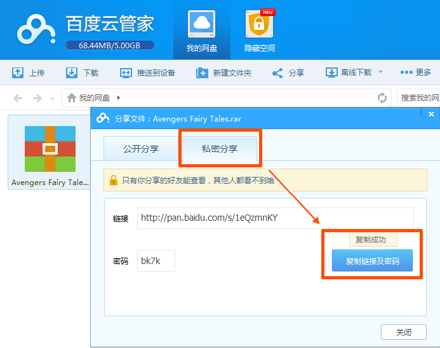Click the lock icon in yellow notice
The height and width of the screenshot is (348, 440).
[x=114, y=180]
